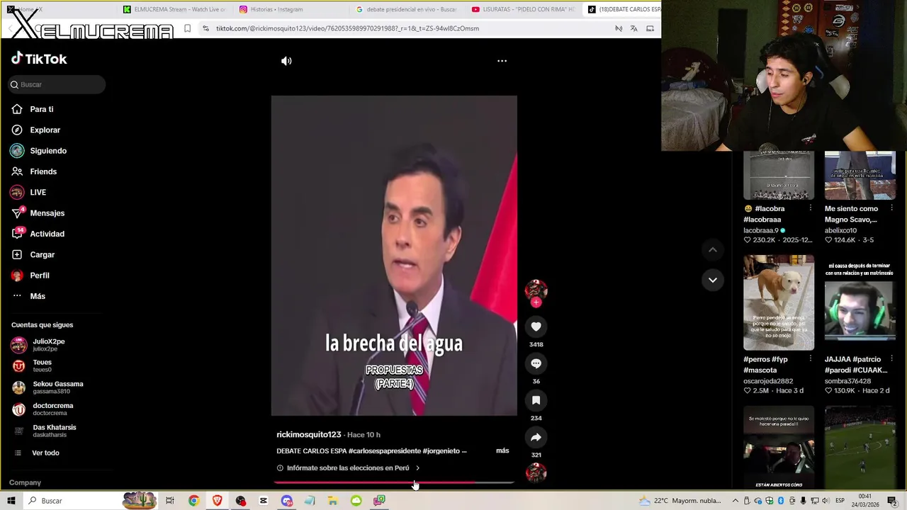Go to previous video with up arrow
Viewport: 907px width, 510px height.
(x=713, y=249)
